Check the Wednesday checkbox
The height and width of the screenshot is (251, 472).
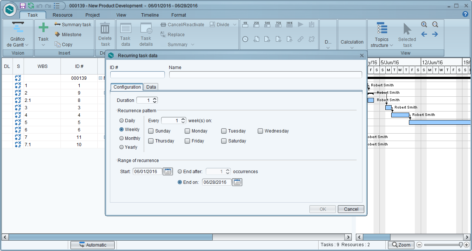click(x=260, y=131)
